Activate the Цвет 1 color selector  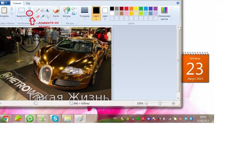[96, 13]
